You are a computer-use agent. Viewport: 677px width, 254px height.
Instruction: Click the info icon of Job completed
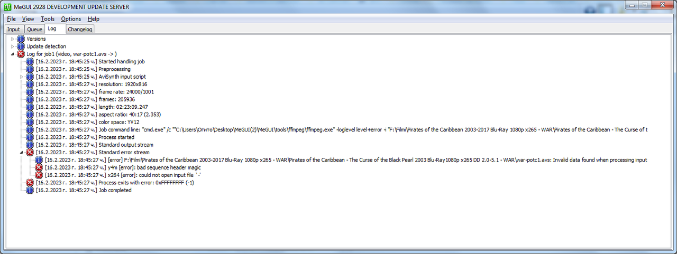pyautogui.click(x=30, y=190)
